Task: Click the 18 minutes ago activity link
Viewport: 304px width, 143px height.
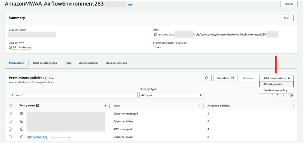Action: (22, 47)
